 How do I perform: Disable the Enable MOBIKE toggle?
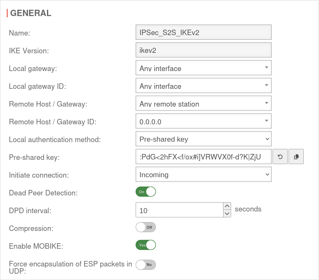coord(146,245)
